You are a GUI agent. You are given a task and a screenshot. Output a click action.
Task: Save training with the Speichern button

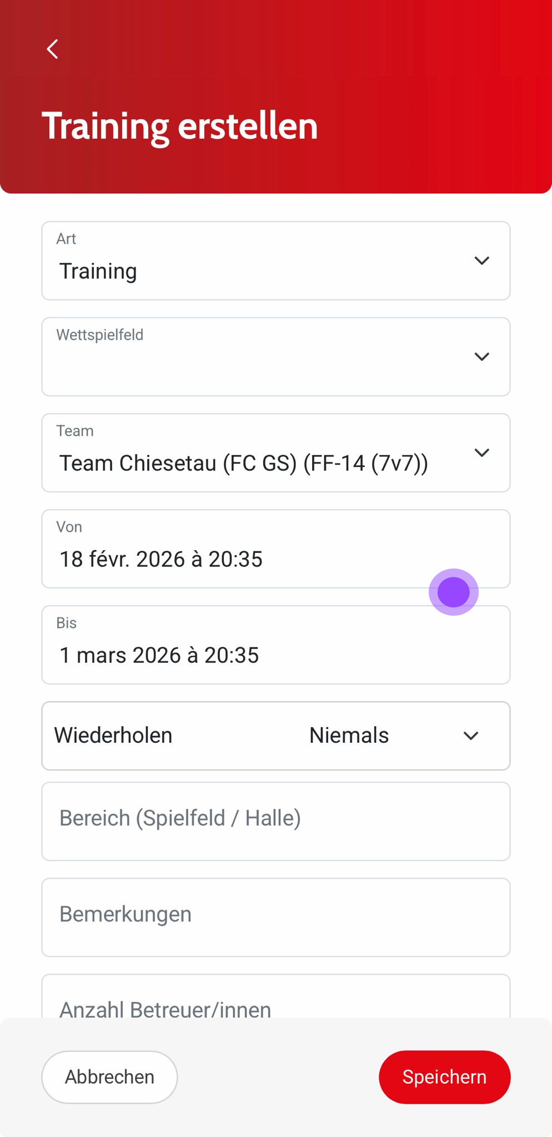444,1077
